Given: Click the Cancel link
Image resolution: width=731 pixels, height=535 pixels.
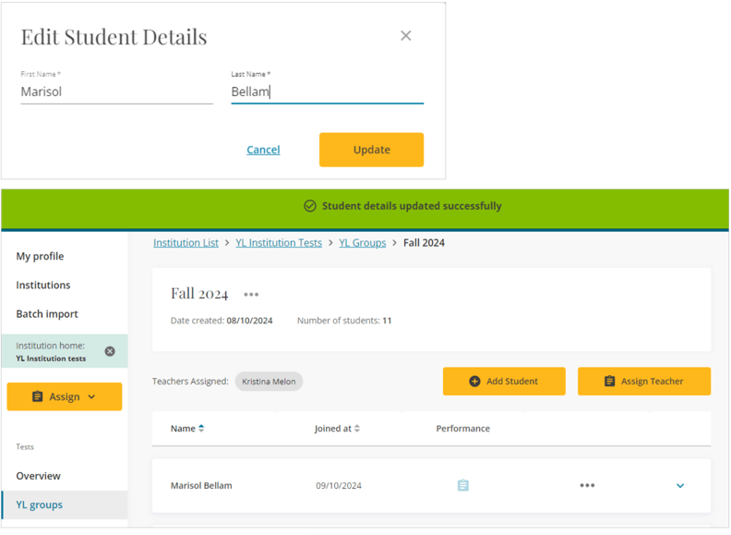Looking at the screenshot, I should click(263, 150).
